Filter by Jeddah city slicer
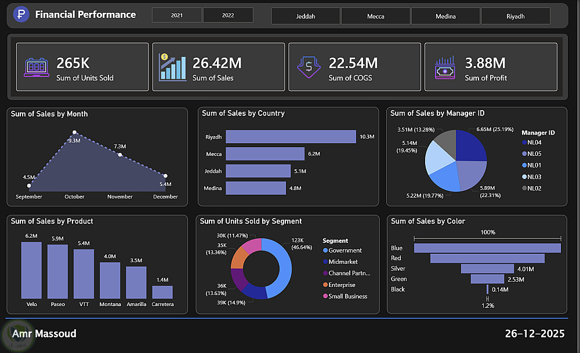Viewport: 580px width, 353px height. point(306,16)
